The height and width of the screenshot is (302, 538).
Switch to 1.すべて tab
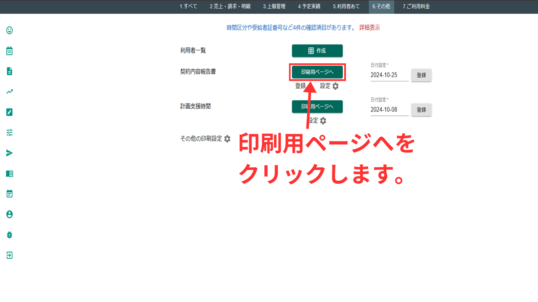click(x=188, y=7)
